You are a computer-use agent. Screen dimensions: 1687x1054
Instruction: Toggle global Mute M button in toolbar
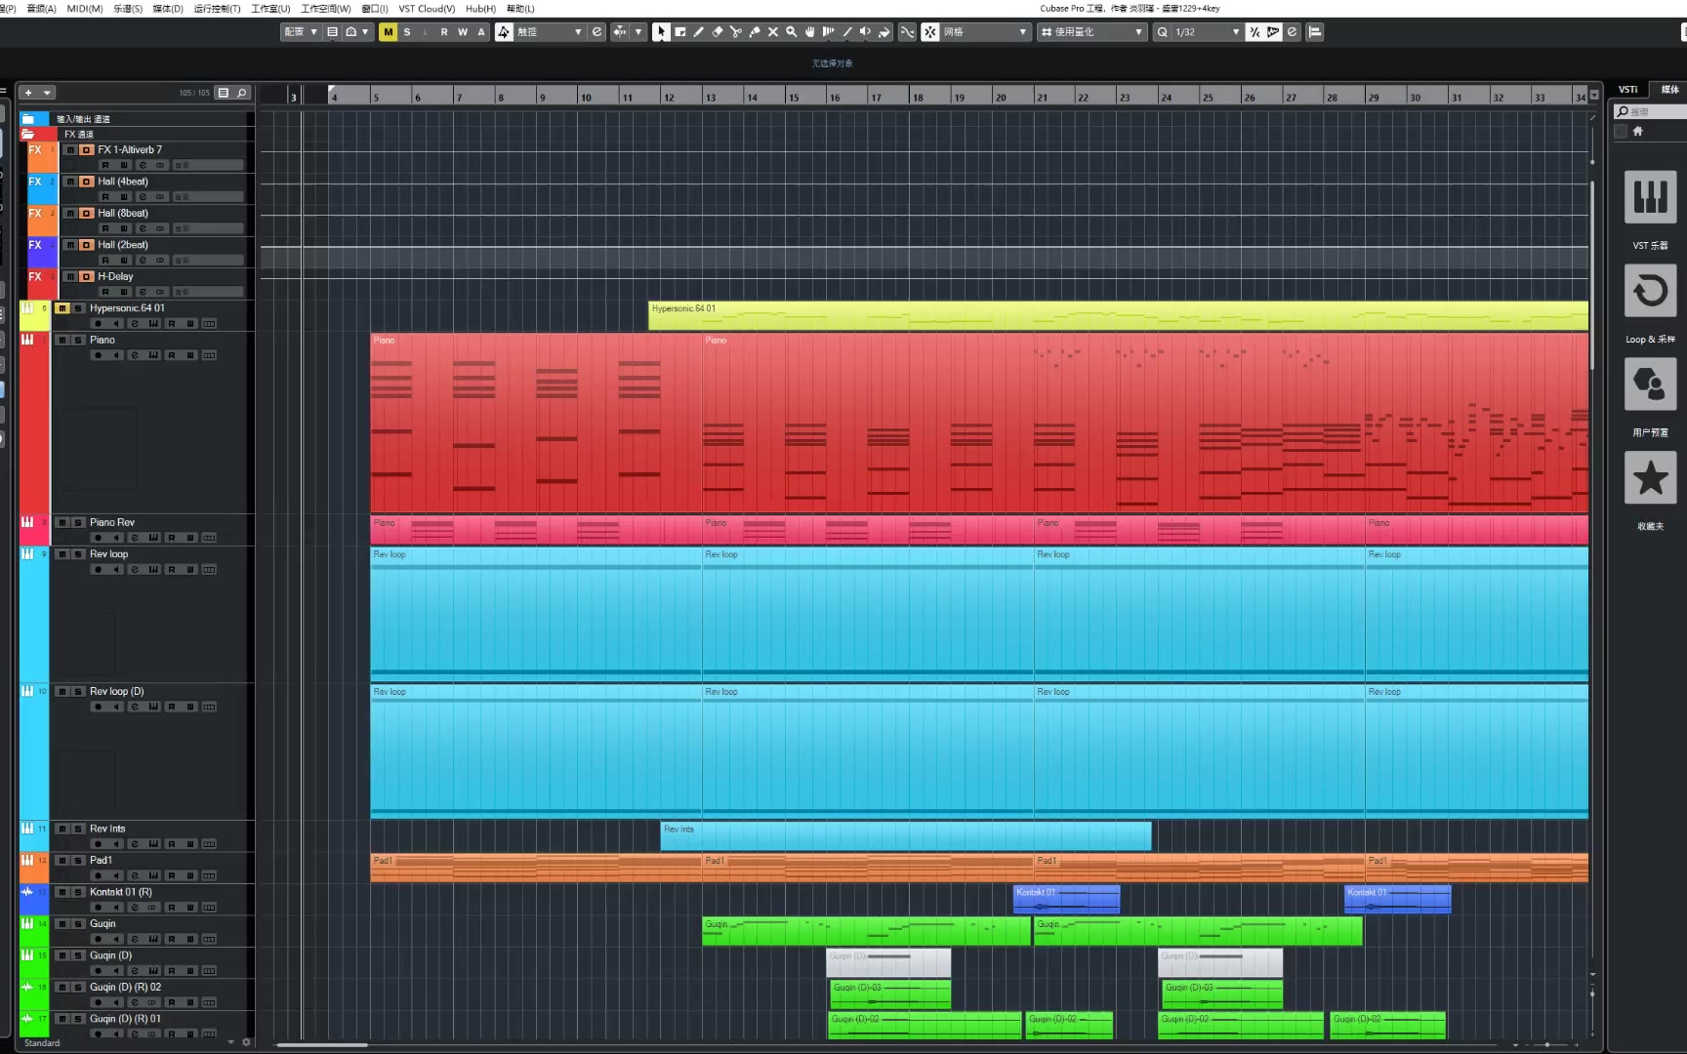389,32
